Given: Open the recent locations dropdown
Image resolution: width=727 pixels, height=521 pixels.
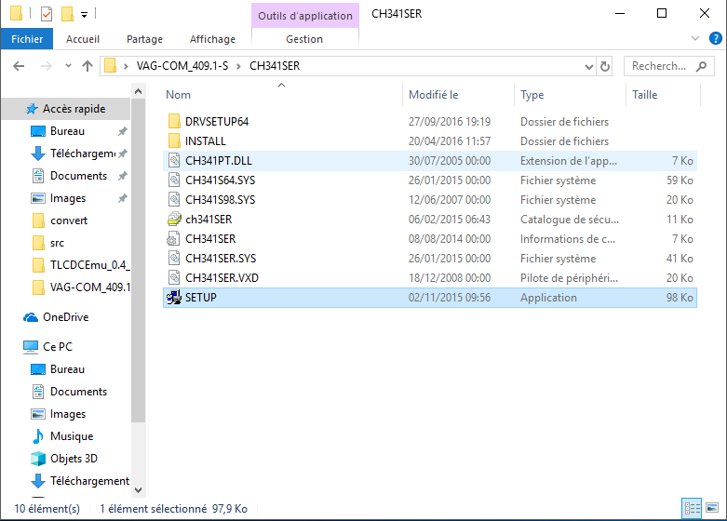Looking at the screenshot, I should [68, 66].
